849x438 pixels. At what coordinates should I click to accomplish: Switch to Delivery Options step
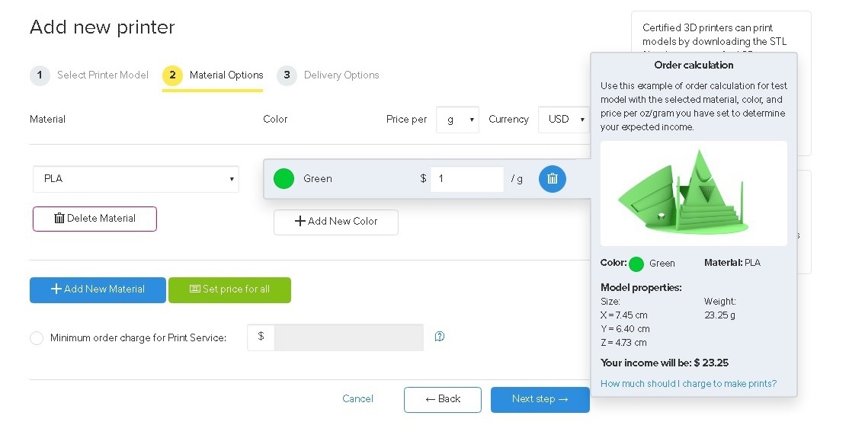tap(341, 75)
